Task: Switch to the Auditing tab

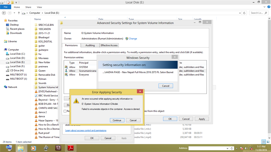Action: 90,45
